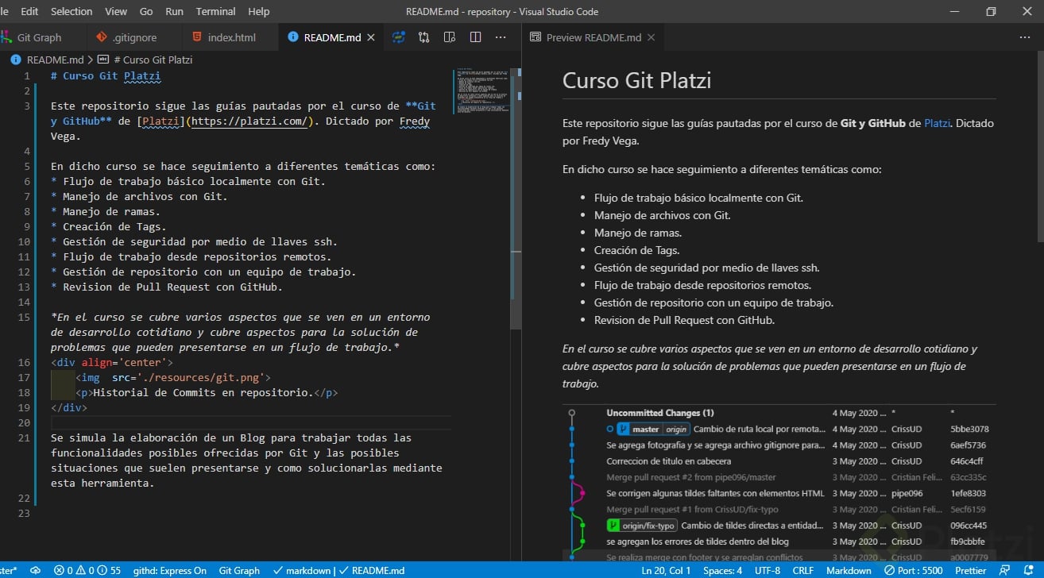
Task: Click the feedback icon in status bar
Action: coord(1006,570)
